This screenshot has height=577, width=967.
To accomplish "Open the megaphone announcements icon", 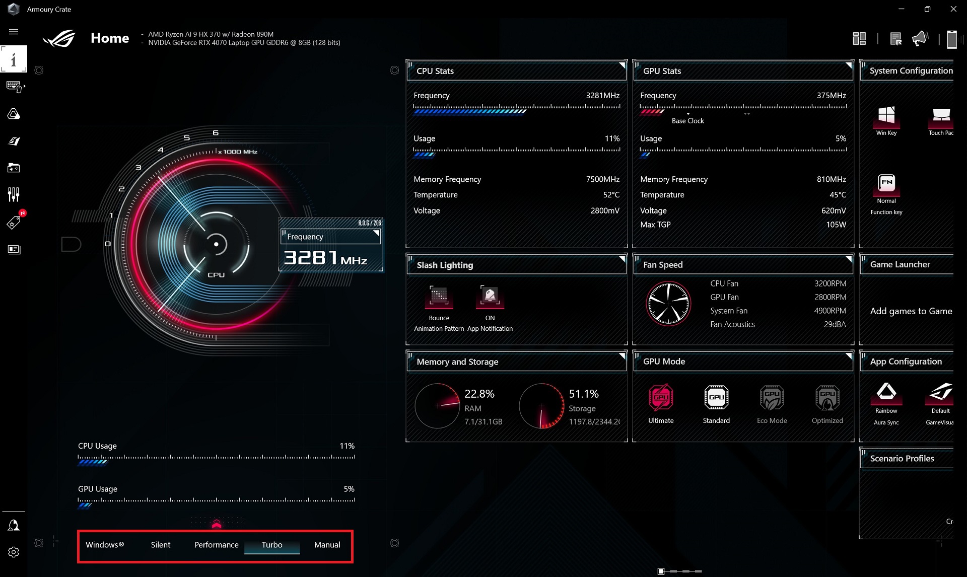I will click(x=920, y=39).
